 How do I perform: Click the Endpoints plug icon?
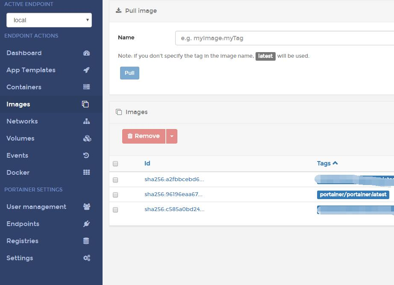pyautogui.click(x=86, y=223)
